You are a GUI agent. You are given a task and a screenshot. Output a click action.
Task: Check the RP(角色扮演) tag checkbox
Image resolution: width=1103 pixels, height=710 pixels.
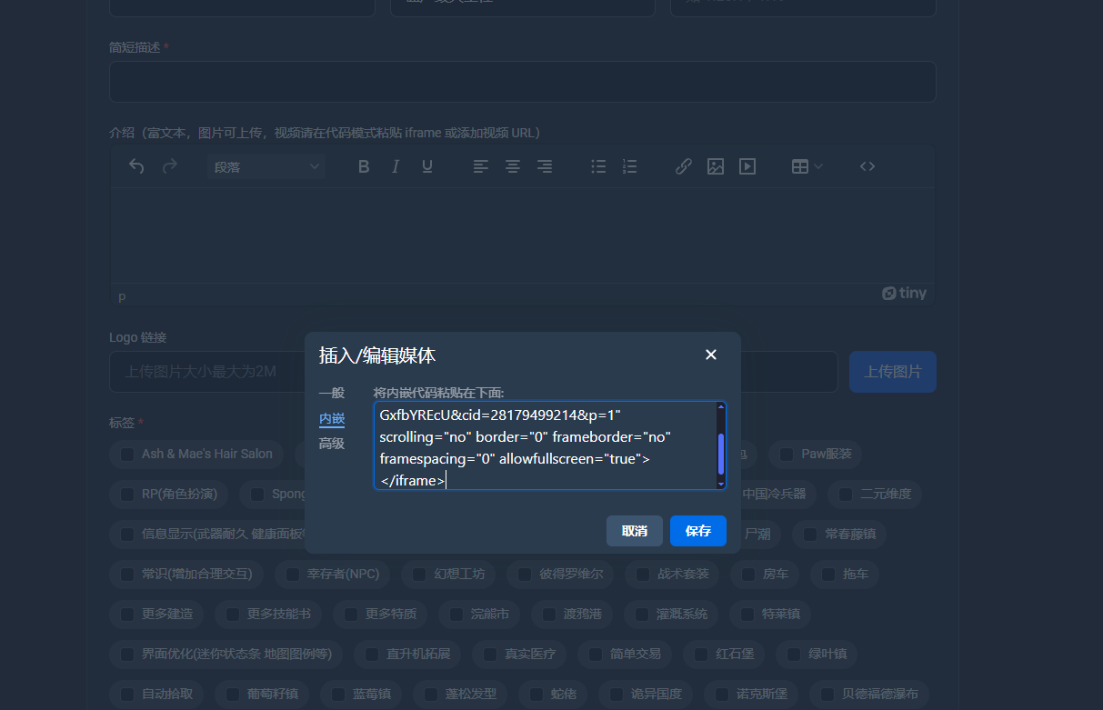[127, 495]
